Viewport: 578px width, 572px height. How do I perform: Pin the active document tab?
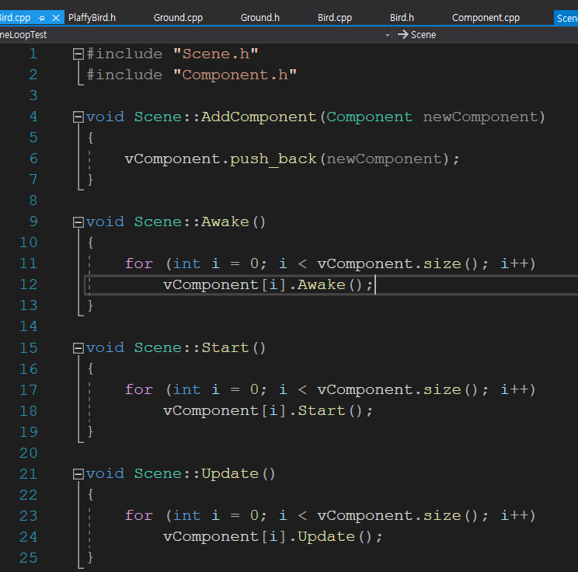(42, 18)
